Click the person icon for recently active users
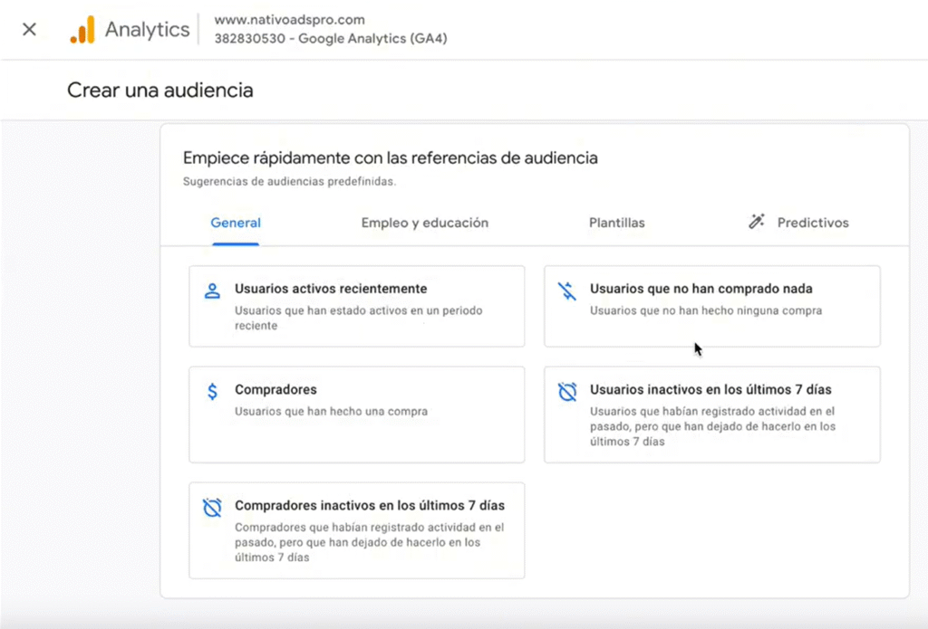 [x=212, y=291]
